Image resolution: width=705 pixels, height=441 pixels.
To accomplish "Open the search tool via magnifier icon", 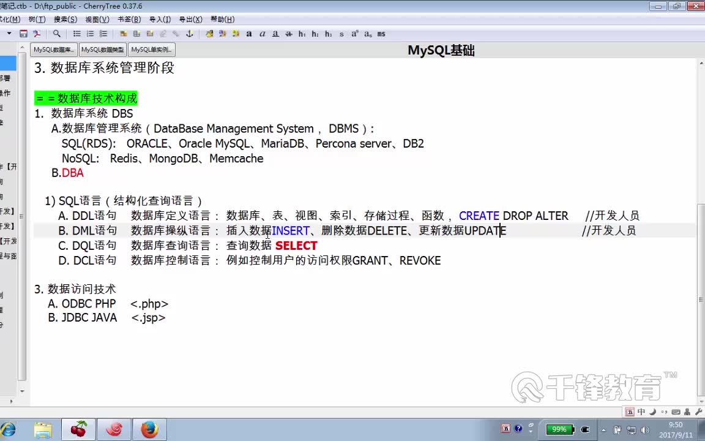I will (x=56, y=34).
